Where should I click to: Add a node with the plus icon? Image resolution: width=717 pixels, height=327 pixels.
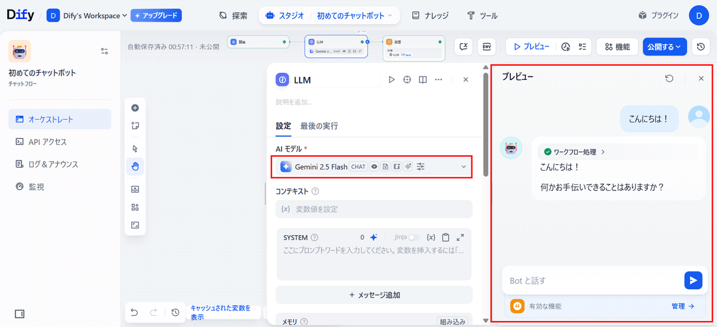pos(135,108)
